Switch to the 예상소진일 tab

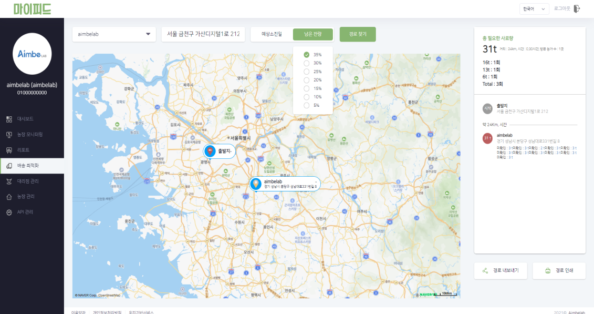[x=272, y=34]
